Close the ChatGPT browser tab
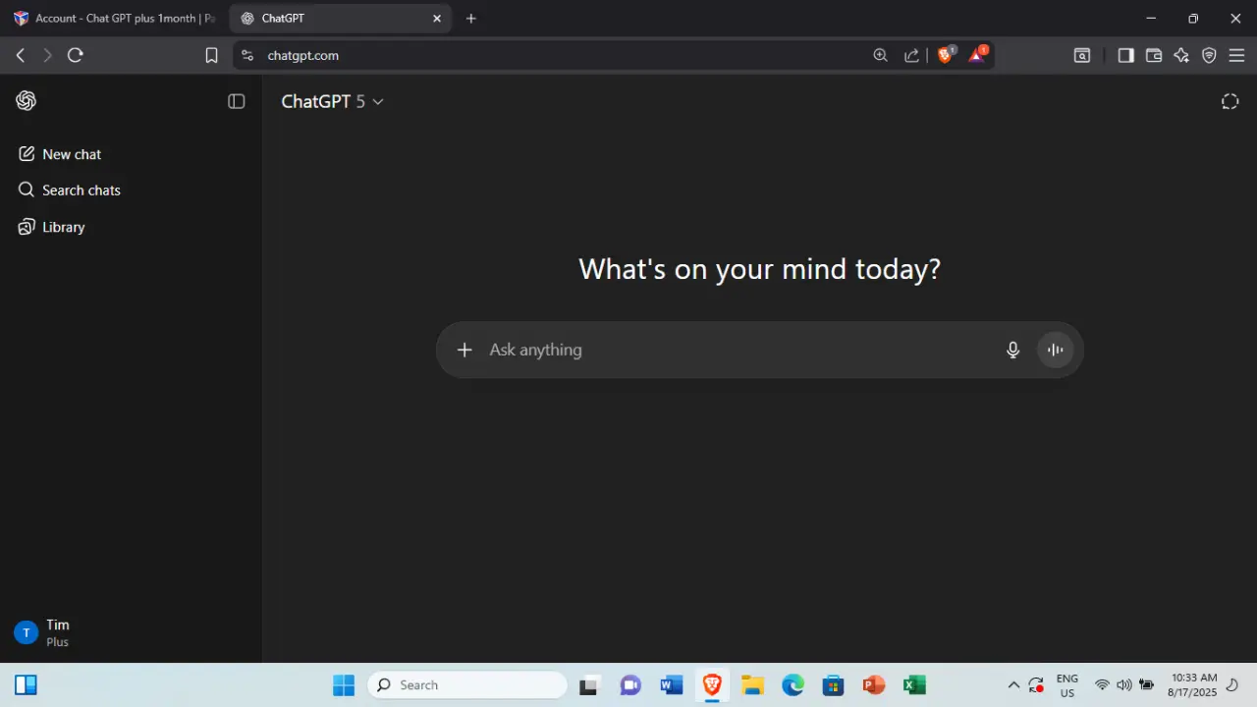 (437, 19)
